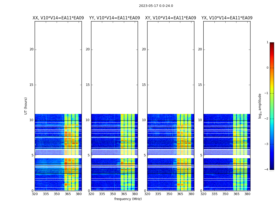The width and height of the screenshot is (278, 212).
Task: Click the date title 2023-05-17 0.0-24.0
Action: click(156, 6)
